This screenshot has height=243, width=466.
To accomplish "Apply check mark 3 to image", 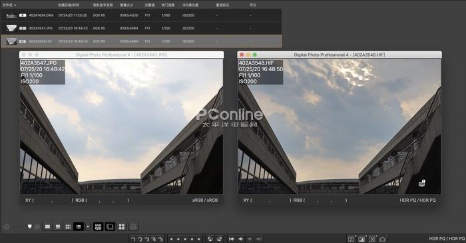I will (146, 239).
